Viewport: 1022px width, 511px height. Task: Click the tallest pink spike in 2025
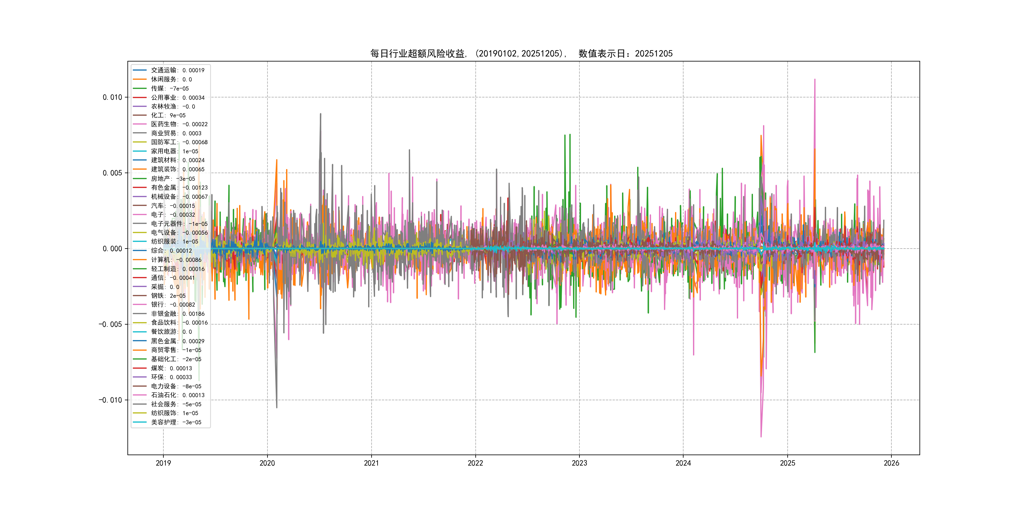pyautogui.click(x=814, y=85)
